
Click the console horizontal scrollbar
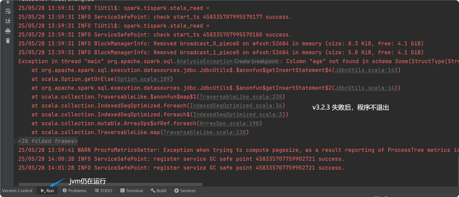pos(110,184)
